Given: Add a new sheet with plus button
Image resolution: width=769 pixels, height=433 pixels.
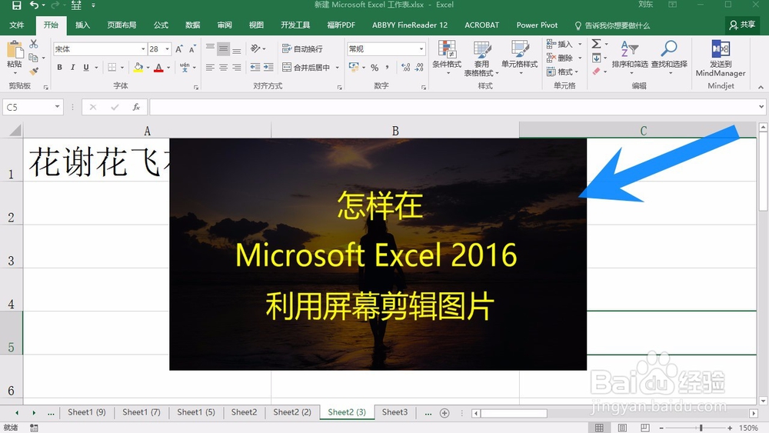Looking at the screenshot, I should click(x=444, y=413).
